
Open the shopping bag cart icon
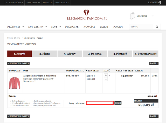[x=132, y=16]
